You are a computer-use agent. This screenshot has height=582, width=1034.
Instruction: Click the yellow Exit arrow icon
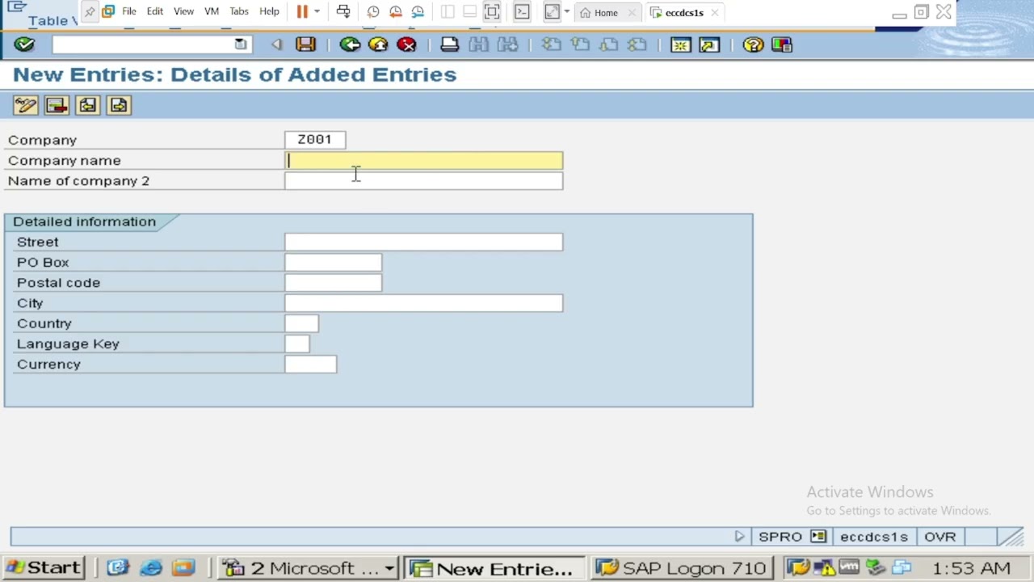pyautogui.click(x=378, y=44)
